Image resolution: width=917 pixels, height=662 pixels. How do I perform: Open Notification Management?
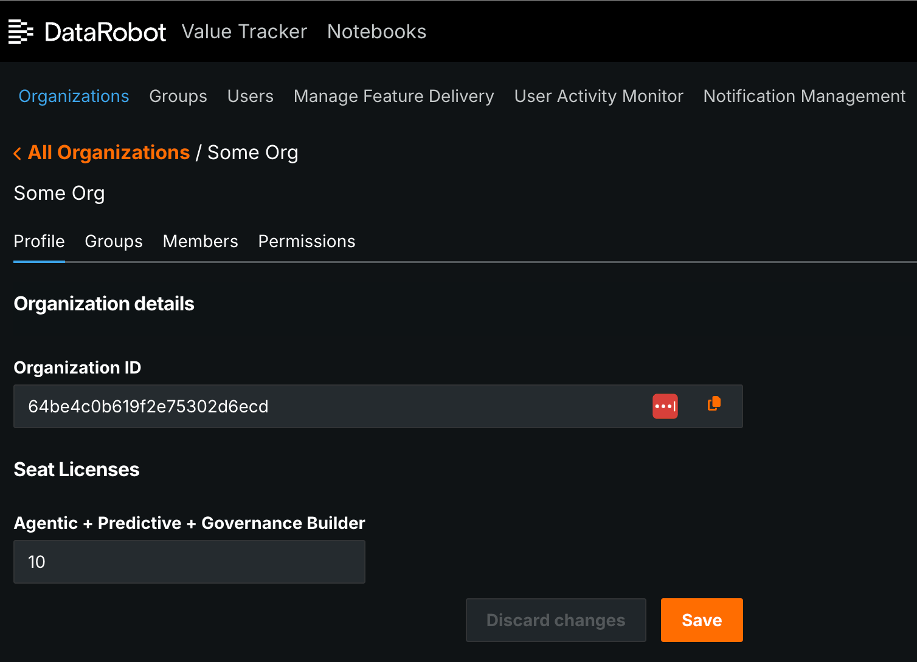[x=804, y=96]
